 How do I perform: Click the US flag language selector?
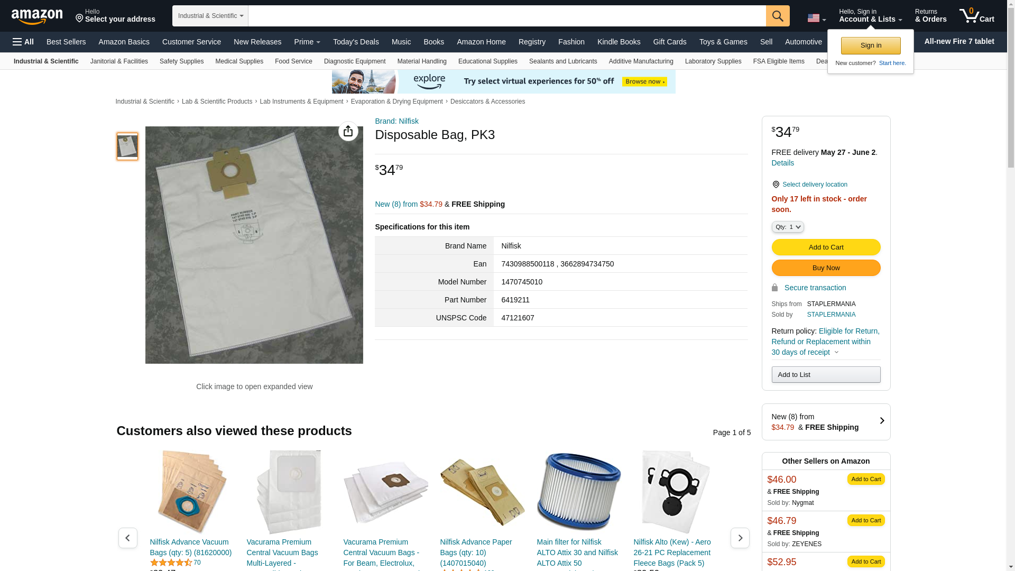point(816,18)
